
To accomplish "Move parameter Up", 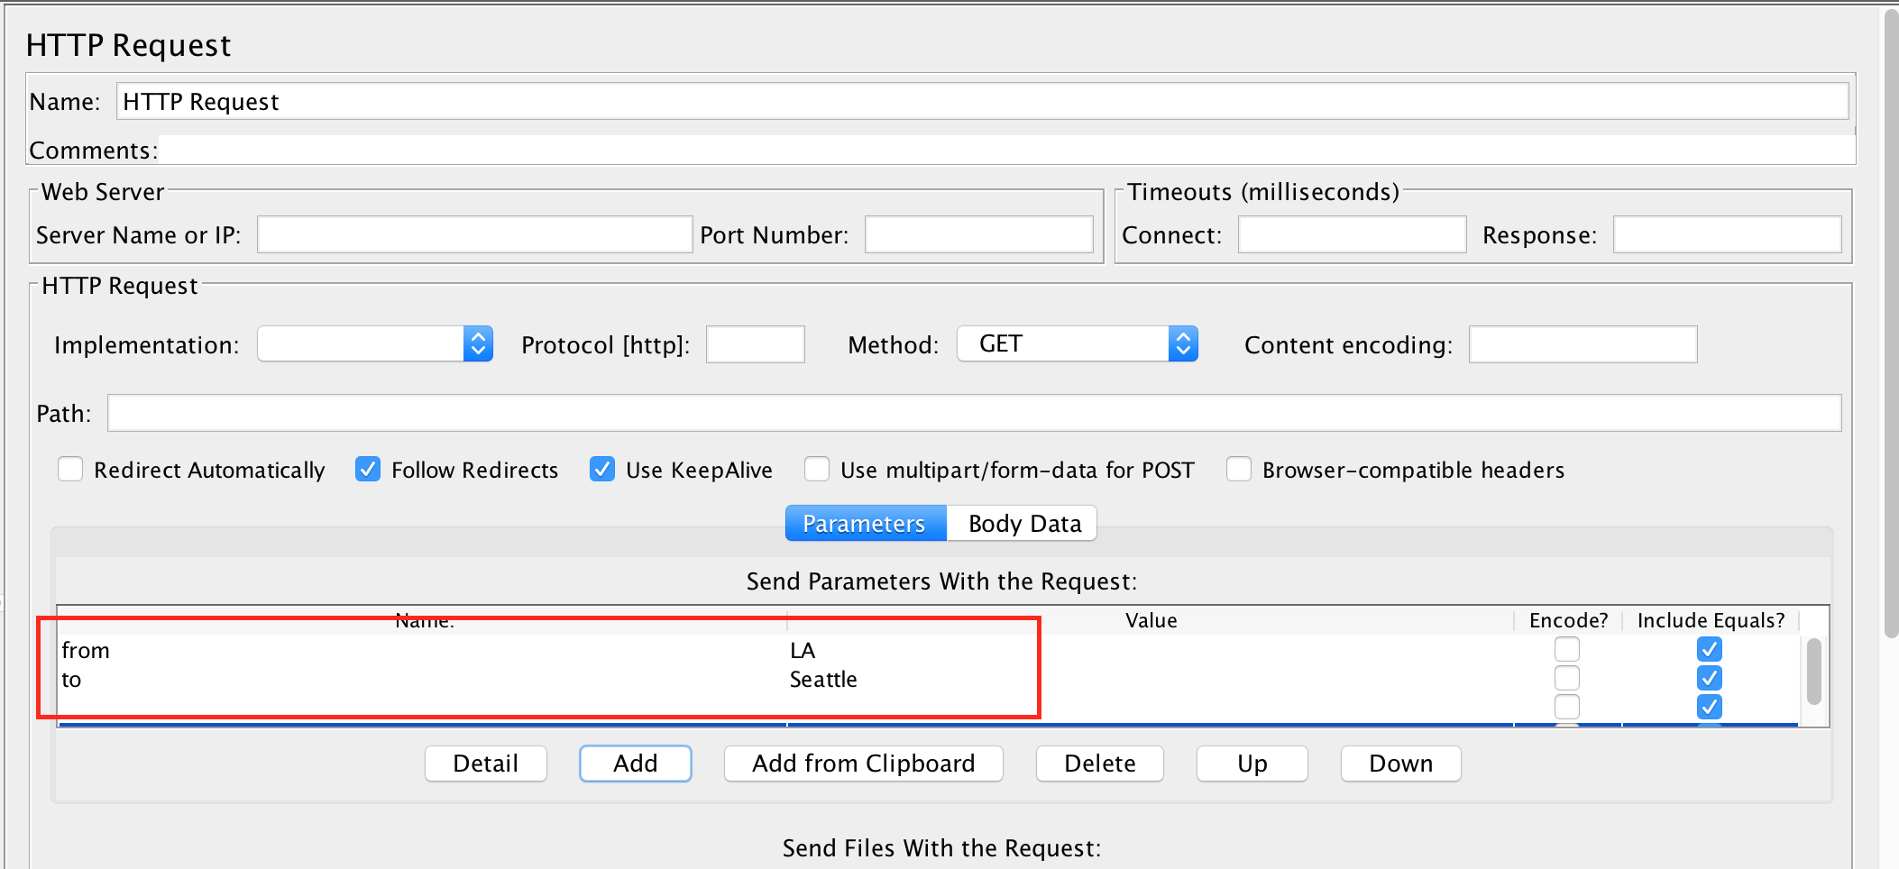I will pyautogui.click(x=1252, y=764).
